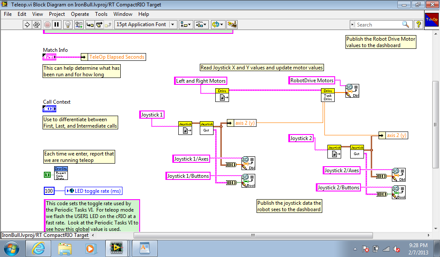Click the context help question mark
This screenshot has height=257, width=440.
419,24
